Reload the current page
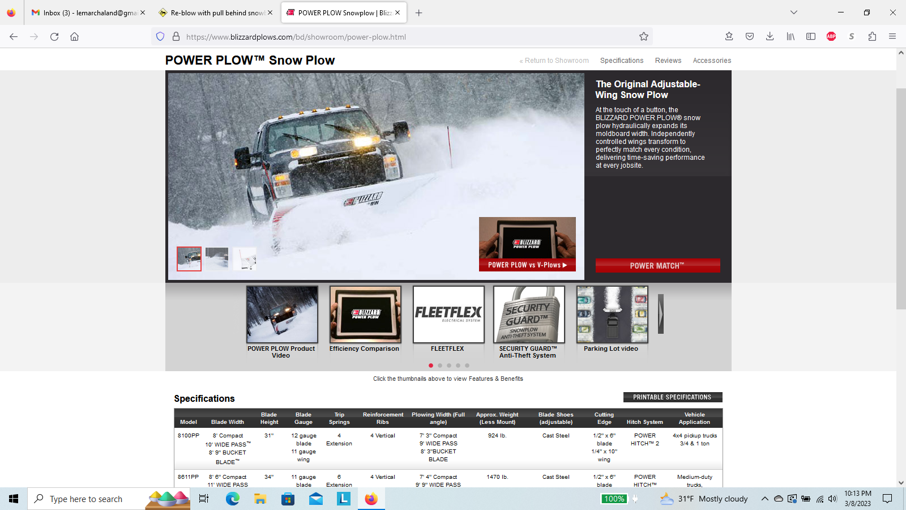 point(54,37)
